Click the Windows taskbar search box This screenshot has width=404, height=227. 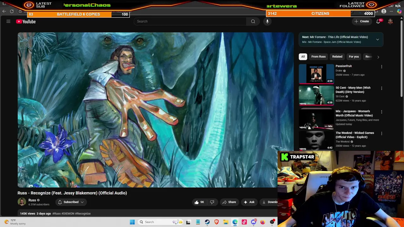(161, 222)
